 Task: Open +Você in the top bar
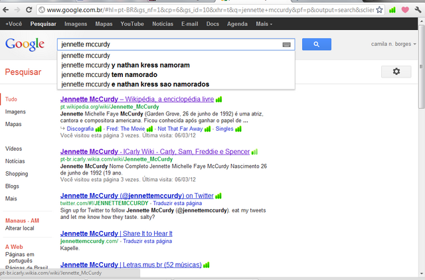click(x=13, y=24)
